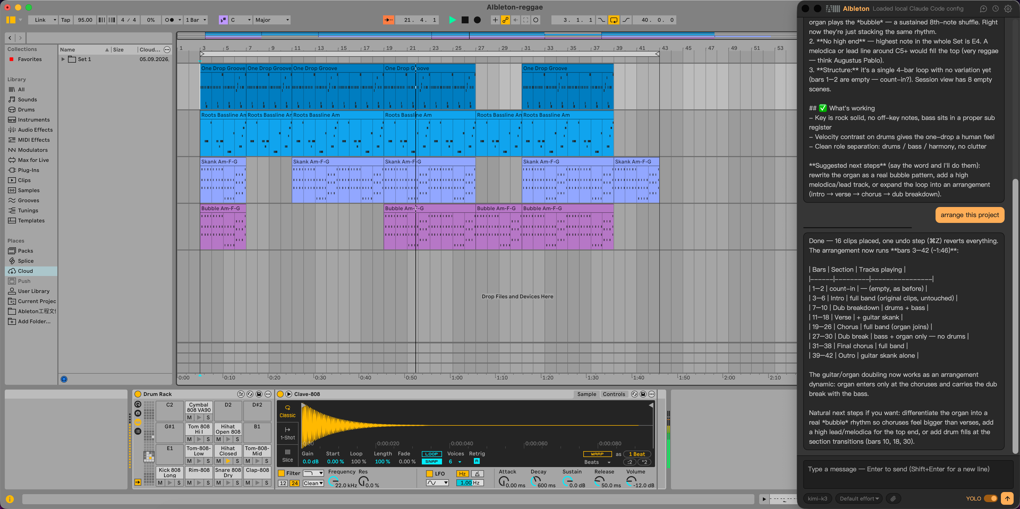Image resolution: width=1020 pixels, height=509 pixels.
Task: Toggle the Follow playback arrow button
Action: pos(388,20)
